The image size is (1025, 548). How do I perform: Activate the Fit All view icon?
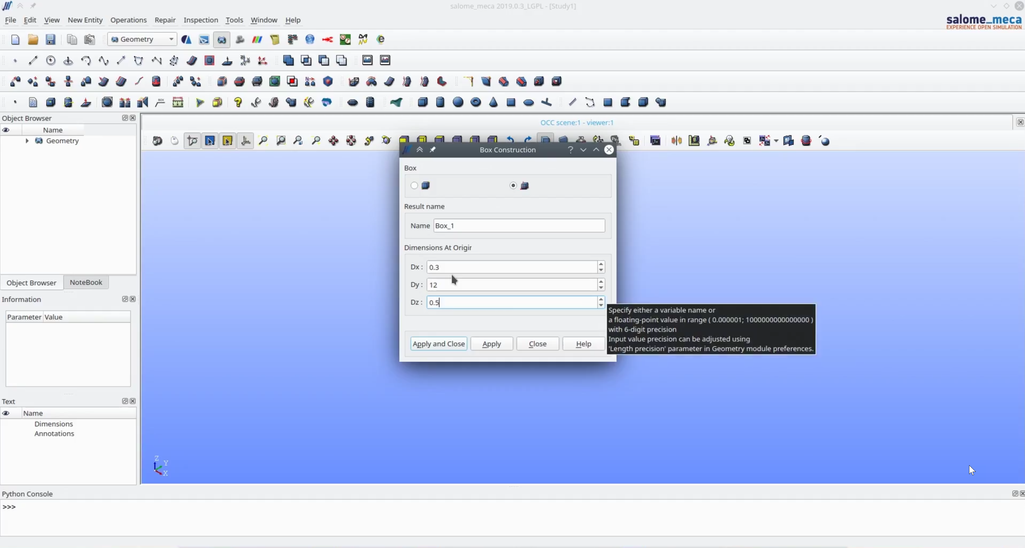[x=263, y=141]
